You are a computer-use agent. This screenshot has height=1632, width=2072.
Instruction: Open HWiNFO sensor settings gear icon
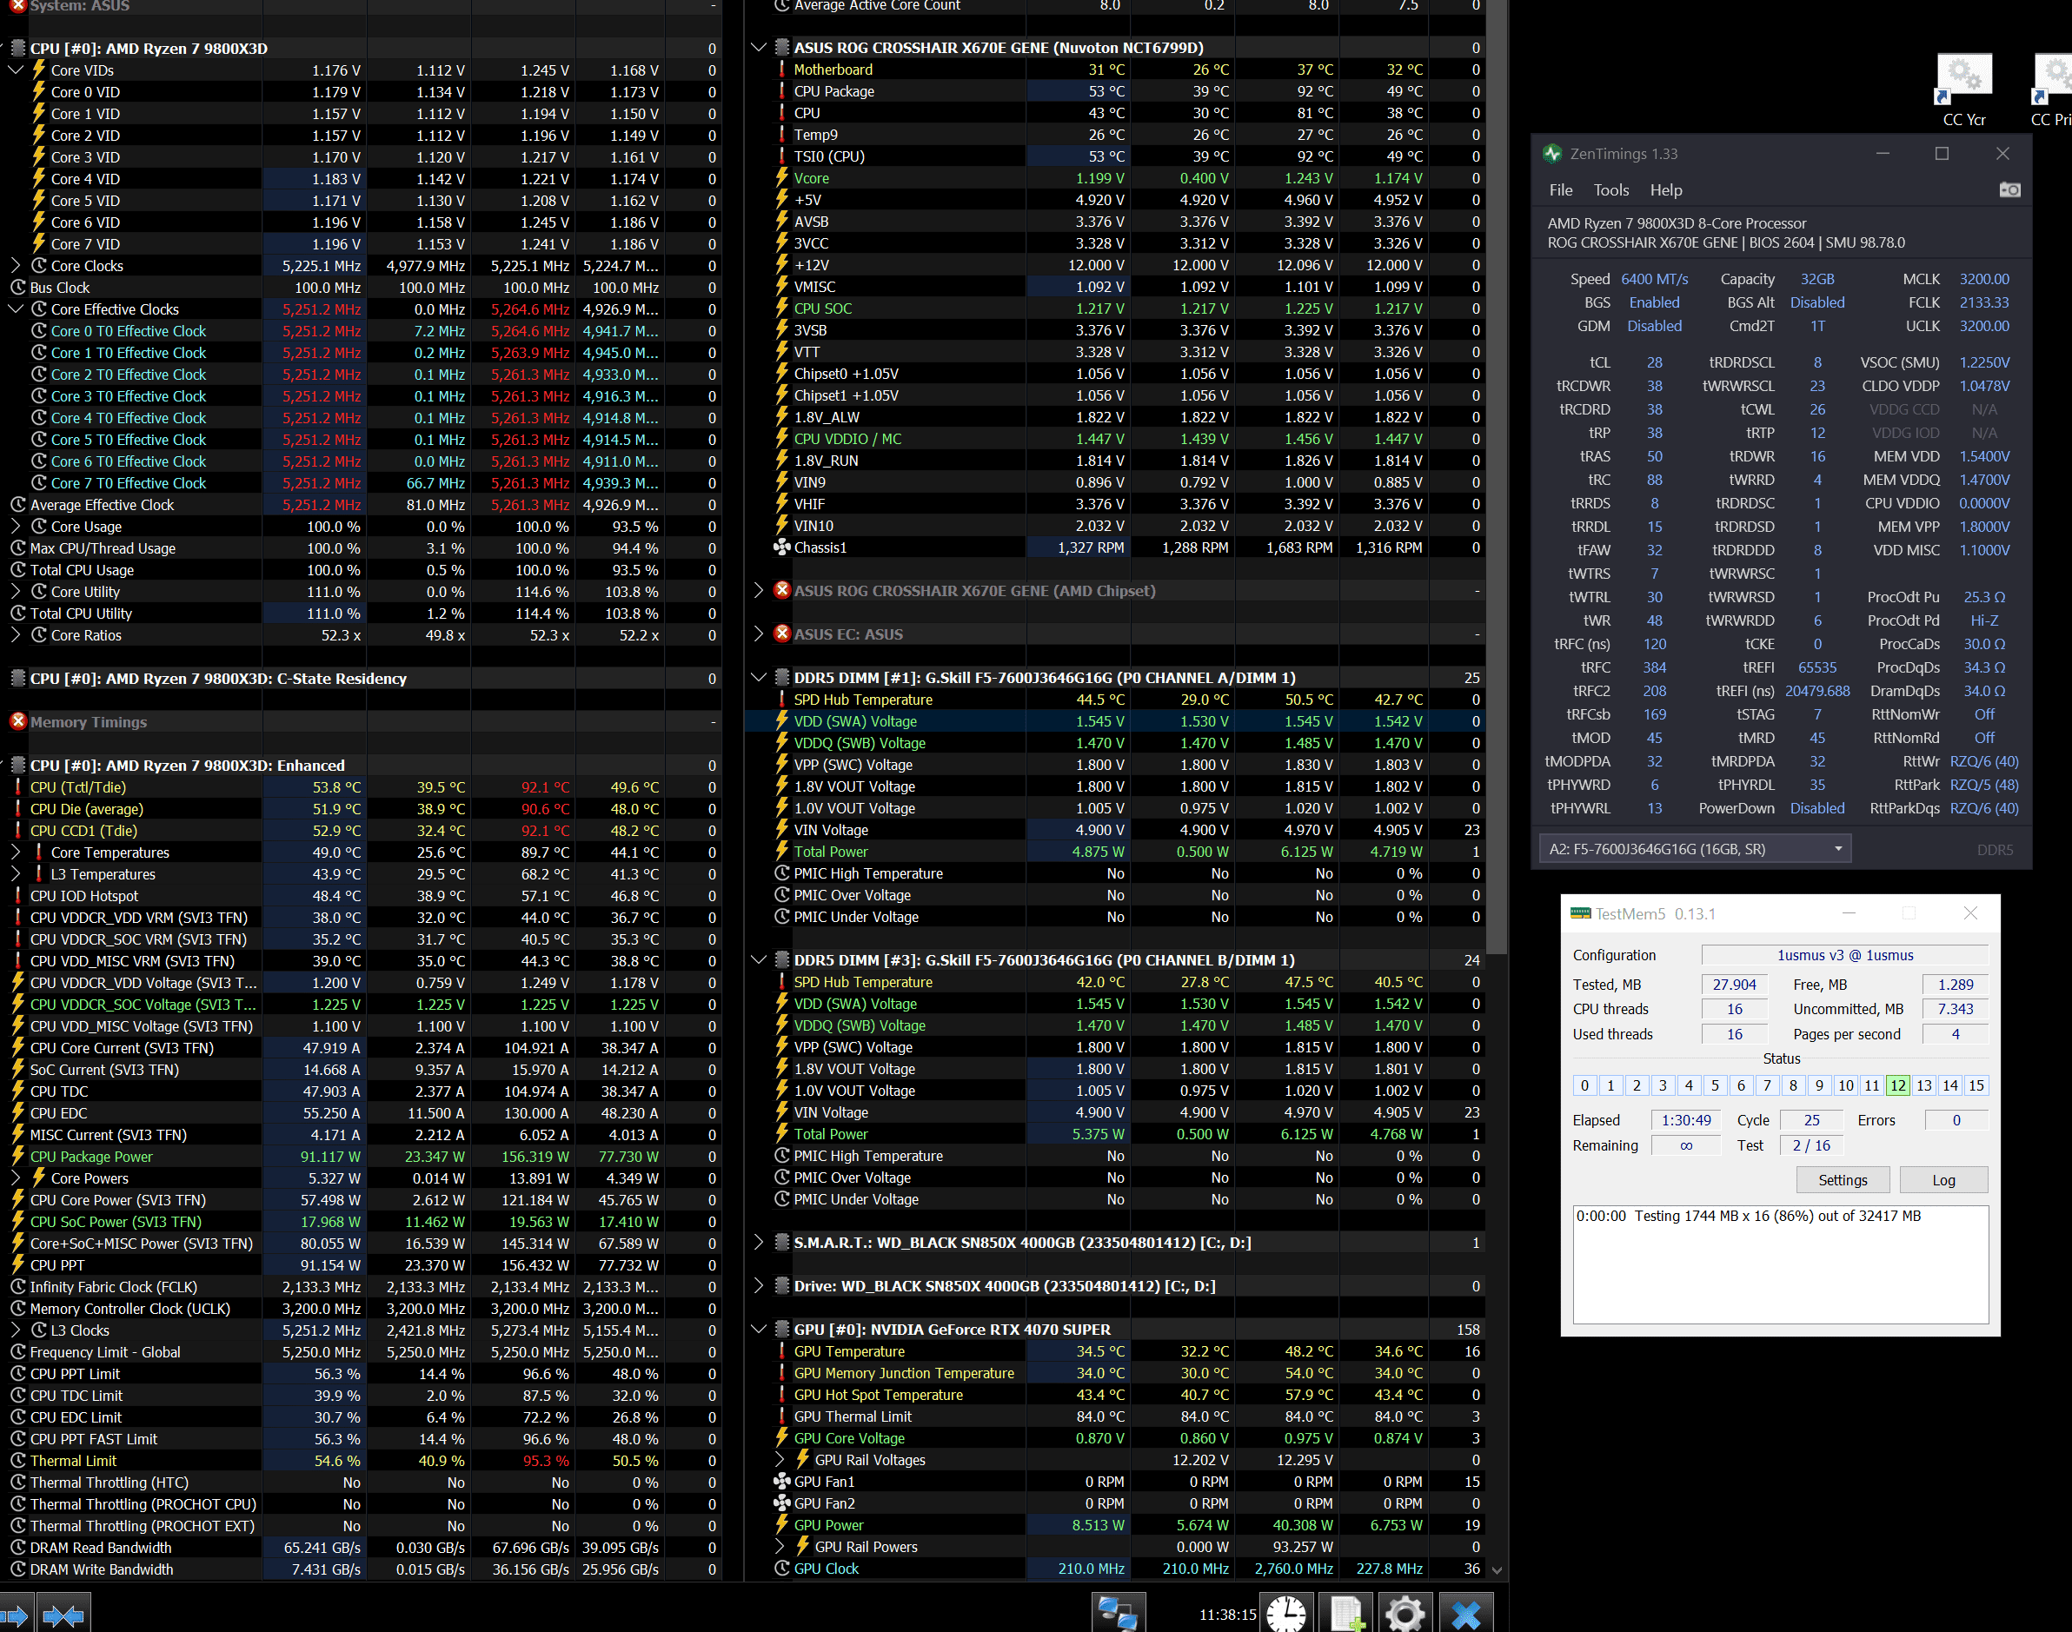tap(1405, 1614)
